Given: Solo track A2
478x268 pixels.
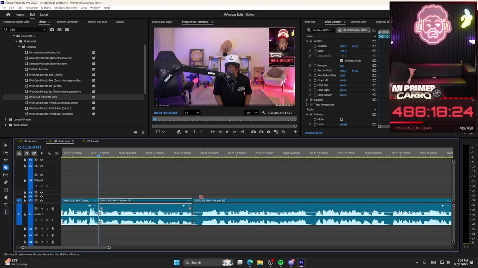Looking at the screenshot, I should (x=47, y=229).
